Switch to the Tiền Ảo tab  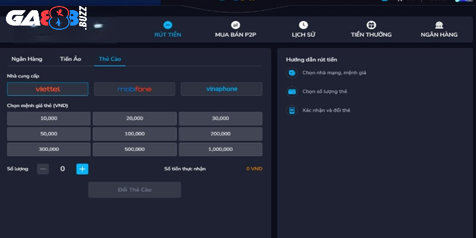(x=70, y=59)
